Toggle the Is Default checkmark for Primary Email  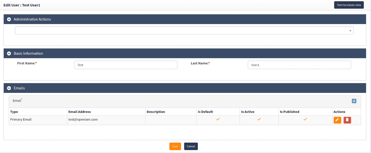(x=218, y=119)
